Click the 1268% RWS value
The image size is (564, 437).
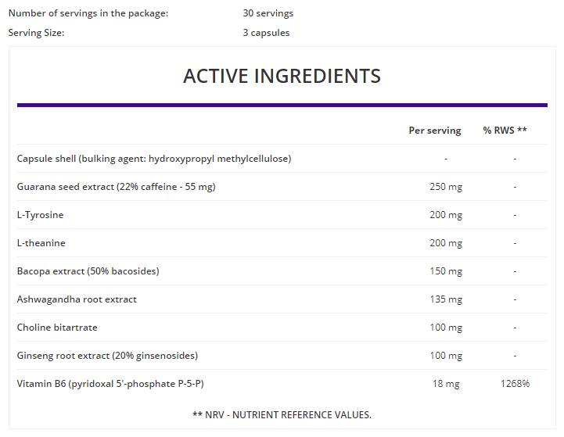point(516,384)
